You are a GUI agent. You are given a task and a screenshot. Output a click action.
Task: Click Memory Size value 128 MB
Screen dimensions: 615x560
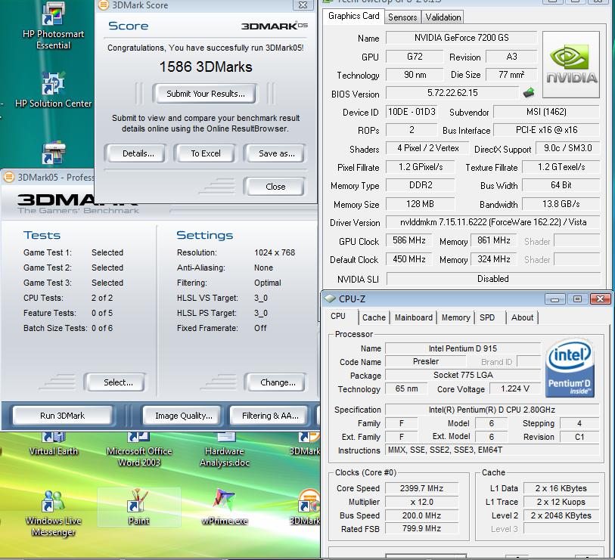420,204
